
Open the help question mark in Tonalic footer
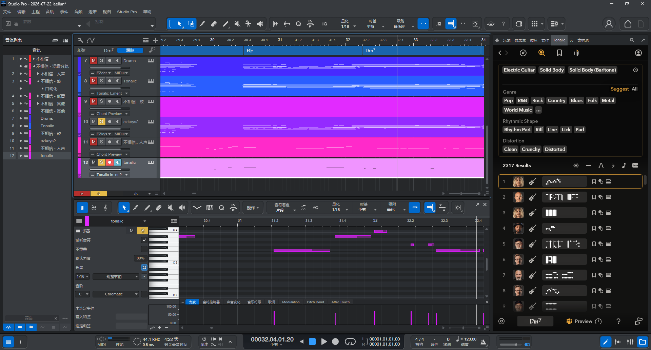tap(618, 321)
